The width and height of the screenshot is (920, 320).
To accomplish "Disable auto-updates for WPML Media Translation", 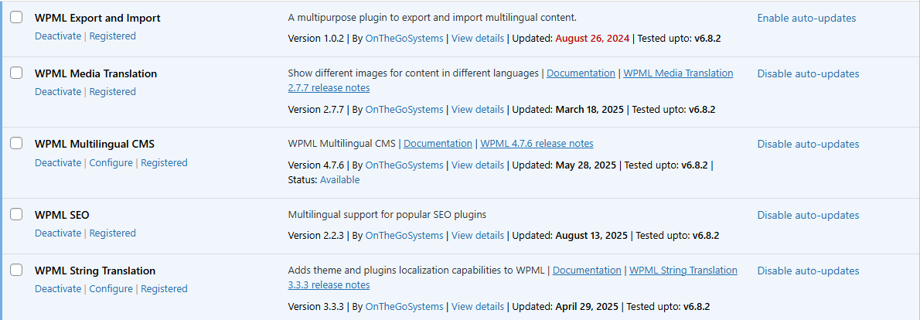I will pyautogui.click(x=808, y=73).
